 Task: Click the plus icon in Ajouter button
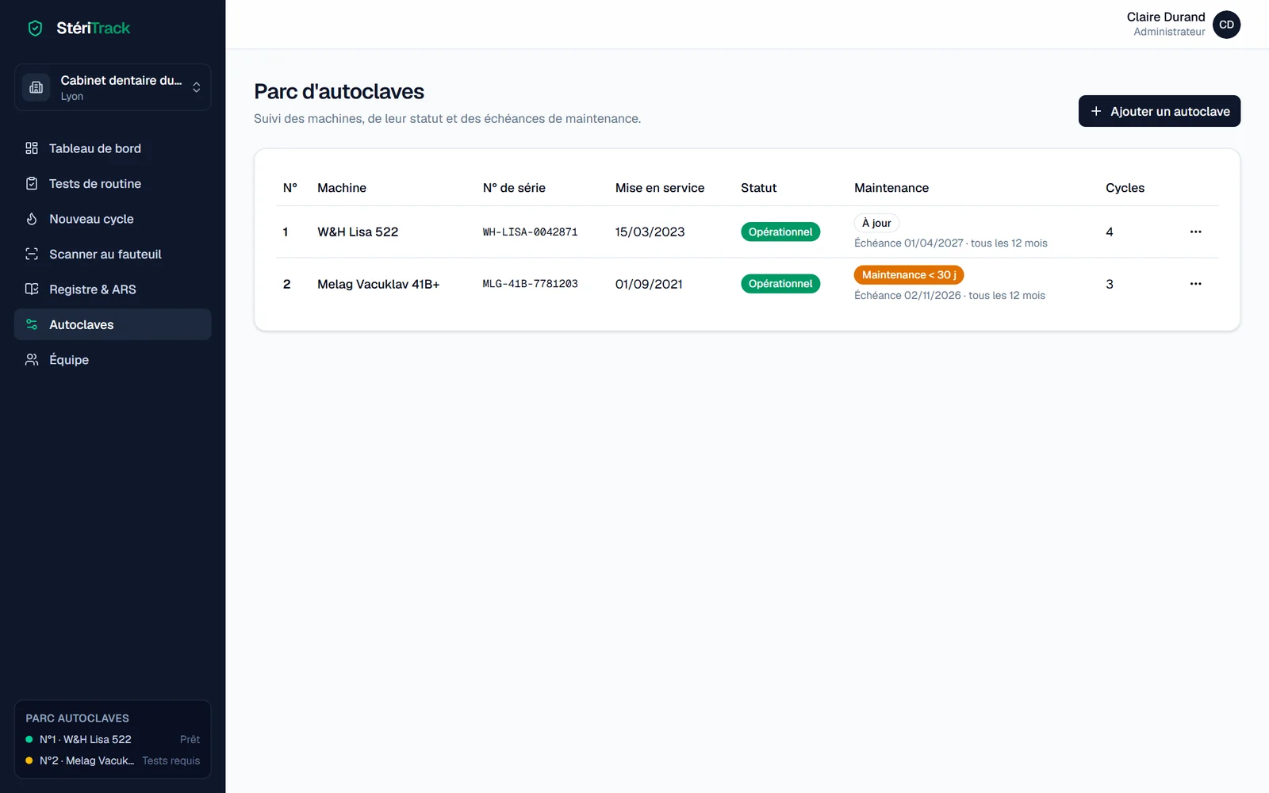(1096, 111)
